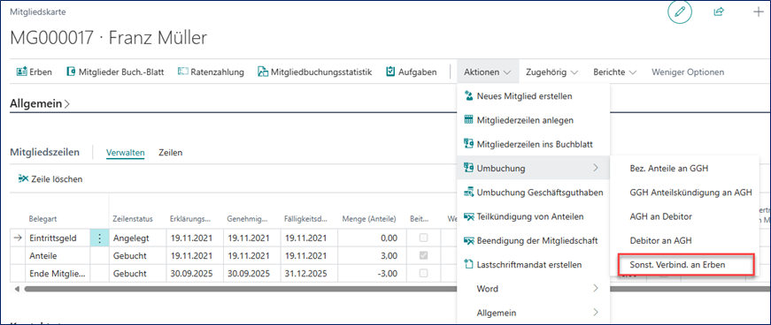Image resolution: width=771 pixels, height=325 pixels.
Task: Select the Eintrittsgeld cell
Action: [58, 238]
